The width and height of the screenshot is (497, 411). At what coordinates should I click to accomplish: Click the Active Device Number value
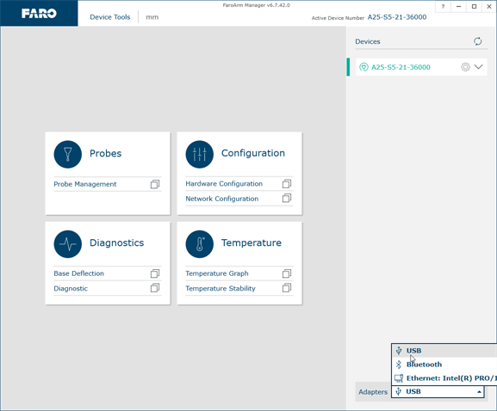(x=397, y=17)
